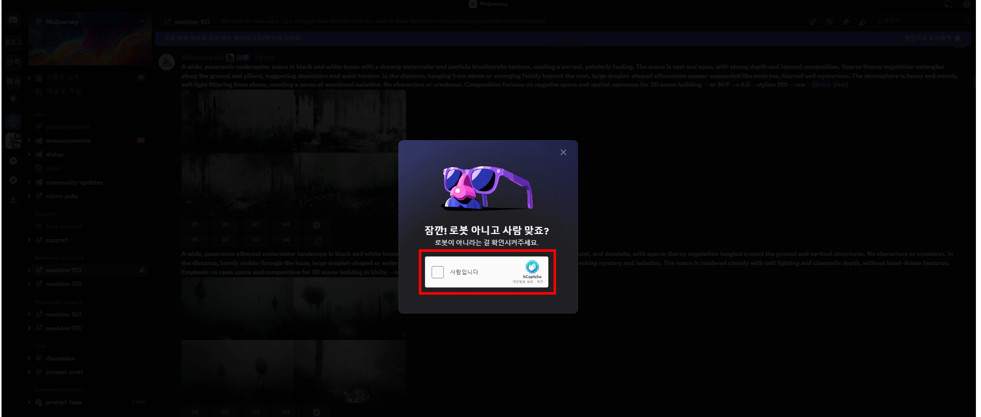Image resolution: width=981 pixels, height=417 pixels.
Task: Open the community-updates channel
Action: coord(90,183)
